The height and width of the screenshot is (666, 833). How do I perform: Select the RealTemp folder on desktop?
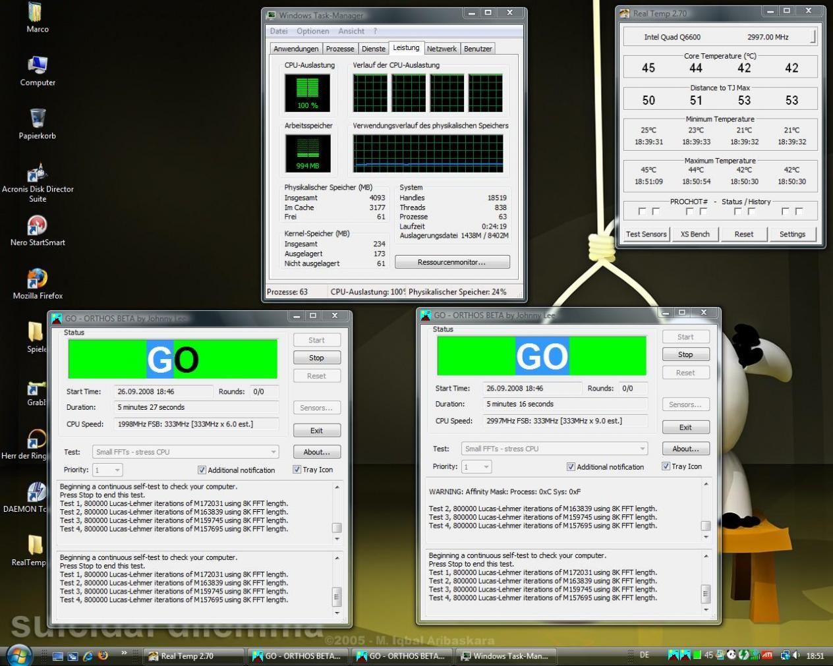[30, 551]
